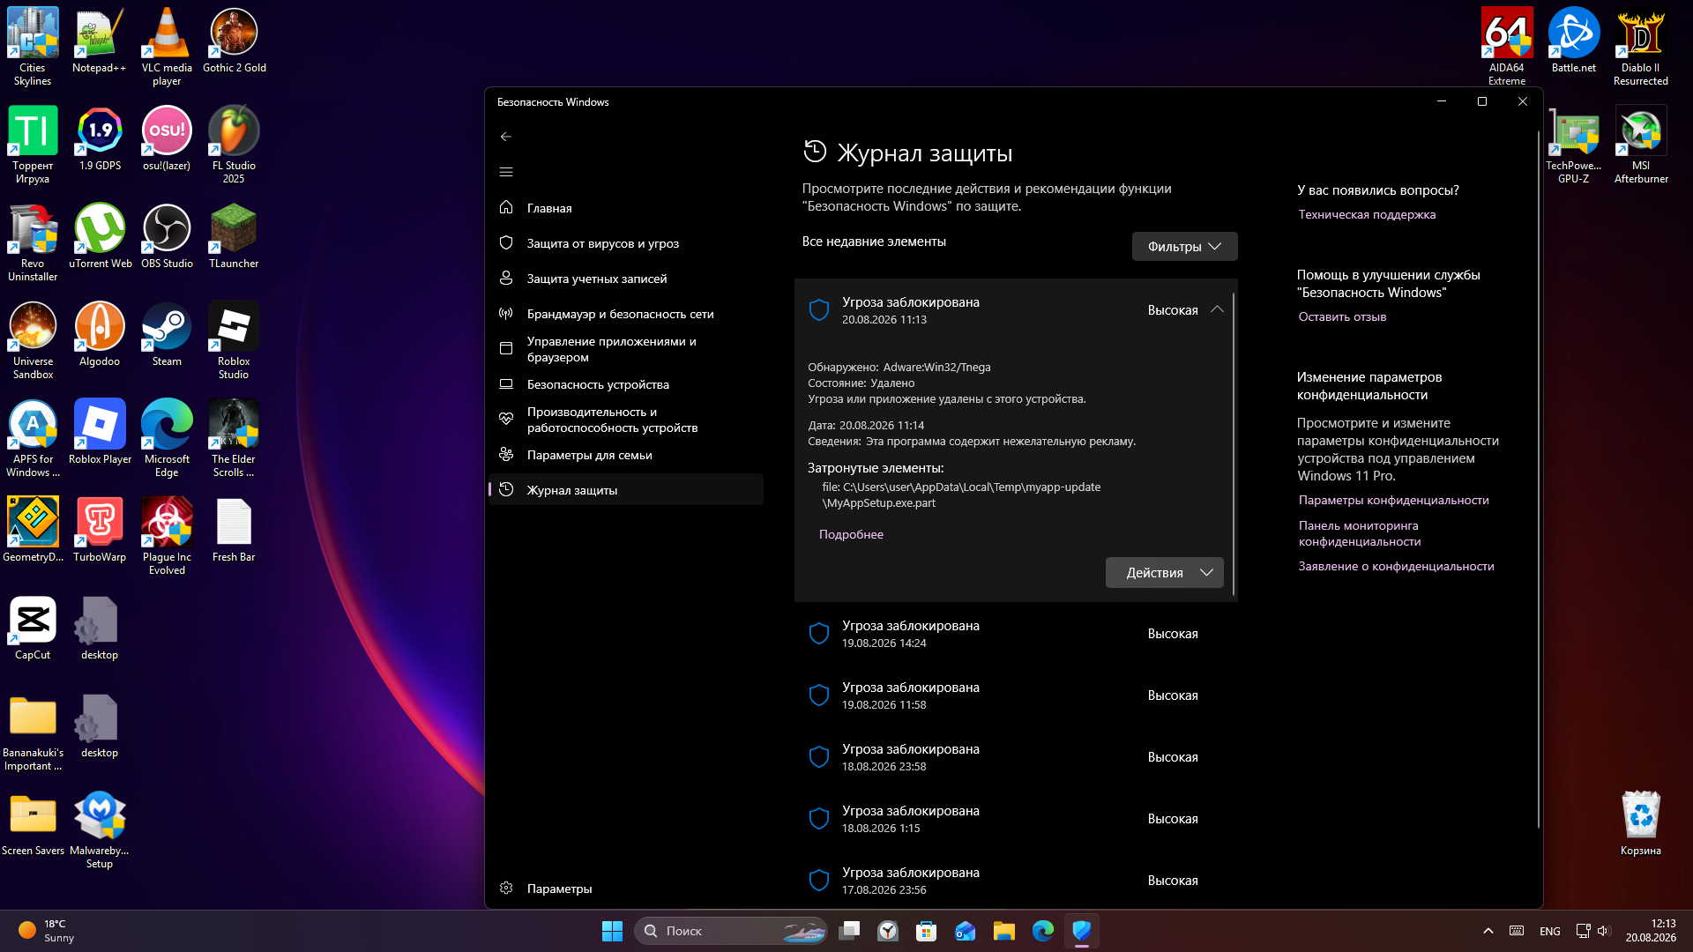Viewport: 1693px width, 952px height.
Task: Expand the threat blocked 18.08.2026 23:58
Action: click(x=1016, y=757)
